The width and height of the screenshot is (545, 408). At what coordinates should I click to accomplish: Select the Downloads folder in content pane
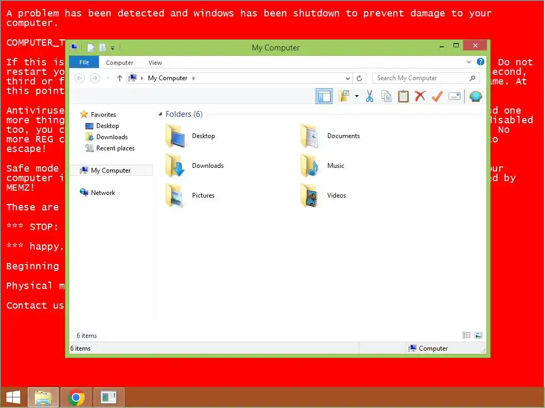click(x=195, y=166)
